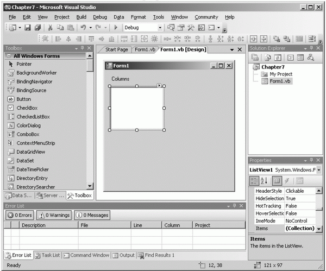Viewport: 326px width, 271px height.
Task: Switch to the Form1.vb code tab
Action: [x=145, y=49]
